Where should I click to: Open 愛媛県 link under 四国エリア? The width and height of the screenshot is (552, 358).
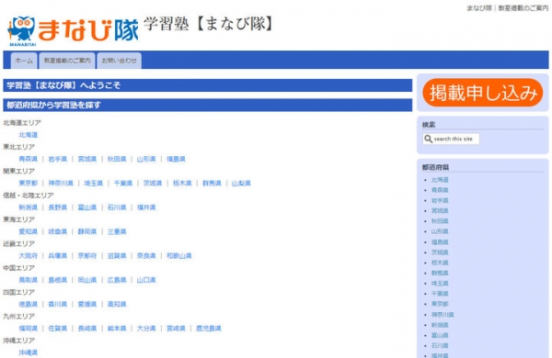point(87,305)
